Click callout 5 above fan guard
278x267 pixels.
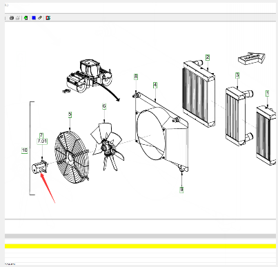coord(70,115)
